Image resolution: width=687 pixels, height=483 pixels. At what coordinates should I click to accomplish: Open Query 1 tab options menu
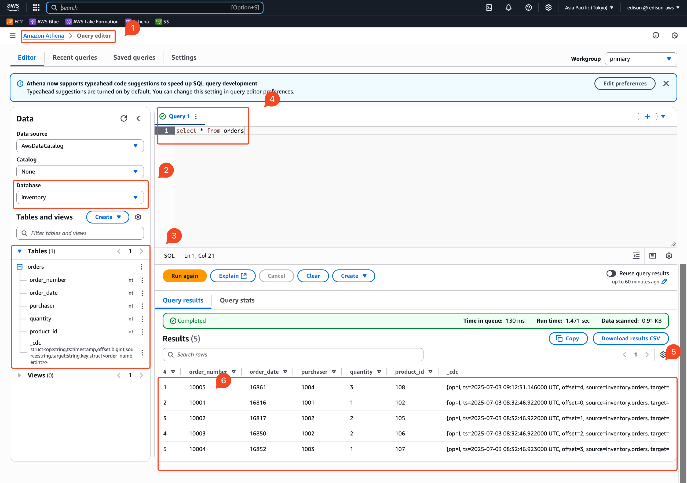point(196,116)
